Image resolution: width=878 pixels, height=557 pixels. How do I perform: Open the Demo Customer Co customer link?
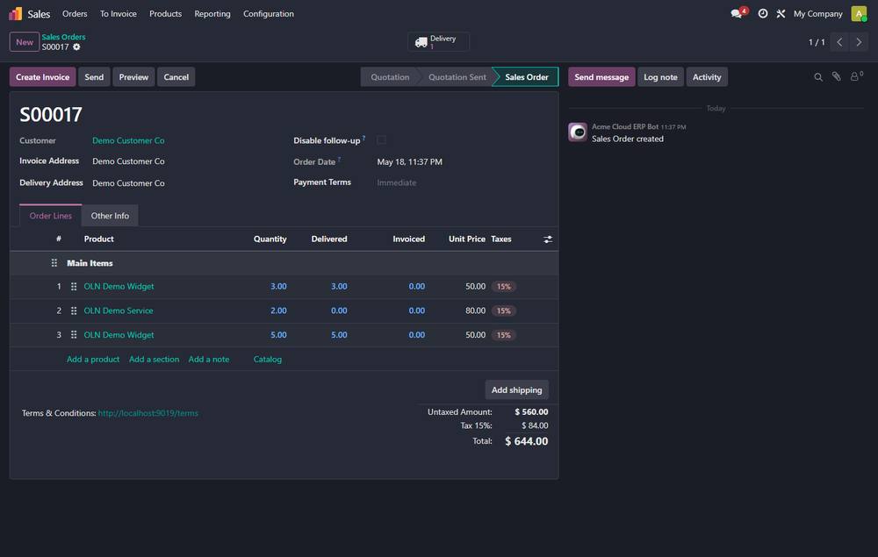128,140
